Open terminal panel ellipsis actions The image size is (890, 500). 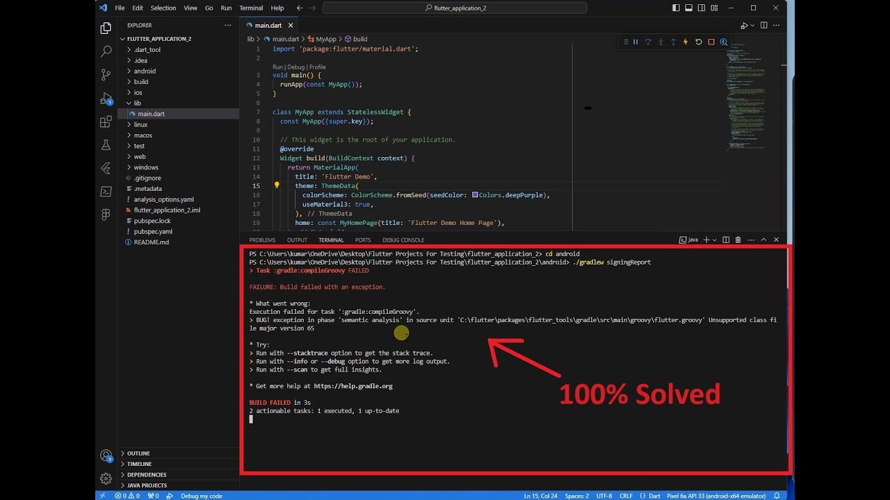point(751,240)
